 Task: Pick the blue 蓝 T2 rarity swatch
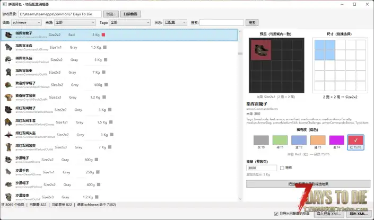click(299, 140)
